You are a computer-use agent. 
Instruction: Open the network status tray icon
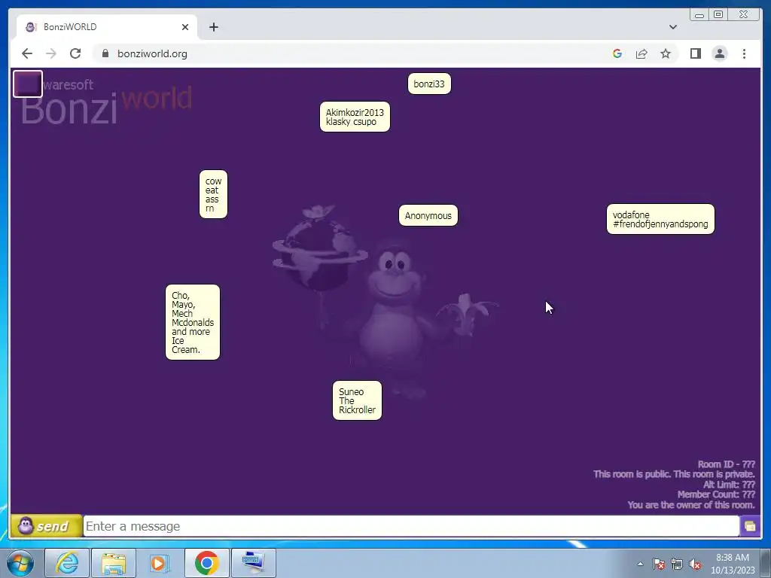[677, 564]
